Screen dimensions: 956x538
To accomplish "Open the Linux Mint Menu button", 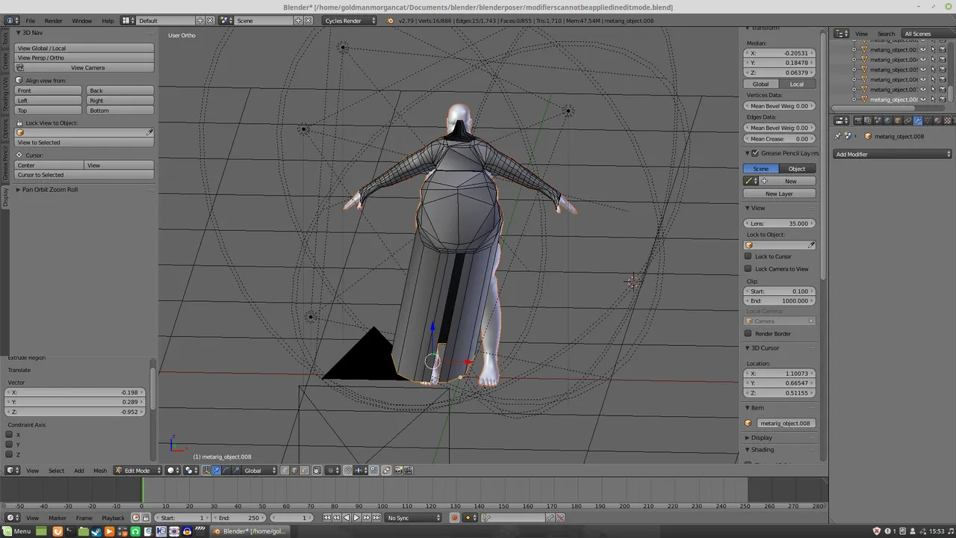I will click(x=16, y=531).
